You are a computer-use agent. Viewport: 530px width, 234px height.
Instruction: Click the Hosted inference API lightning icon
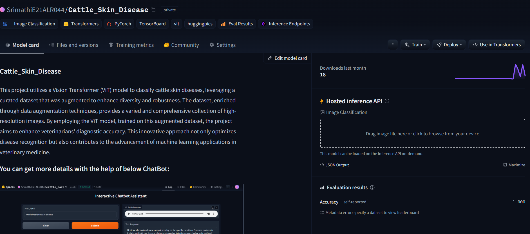pyautogui.click(x=322, y=101)
